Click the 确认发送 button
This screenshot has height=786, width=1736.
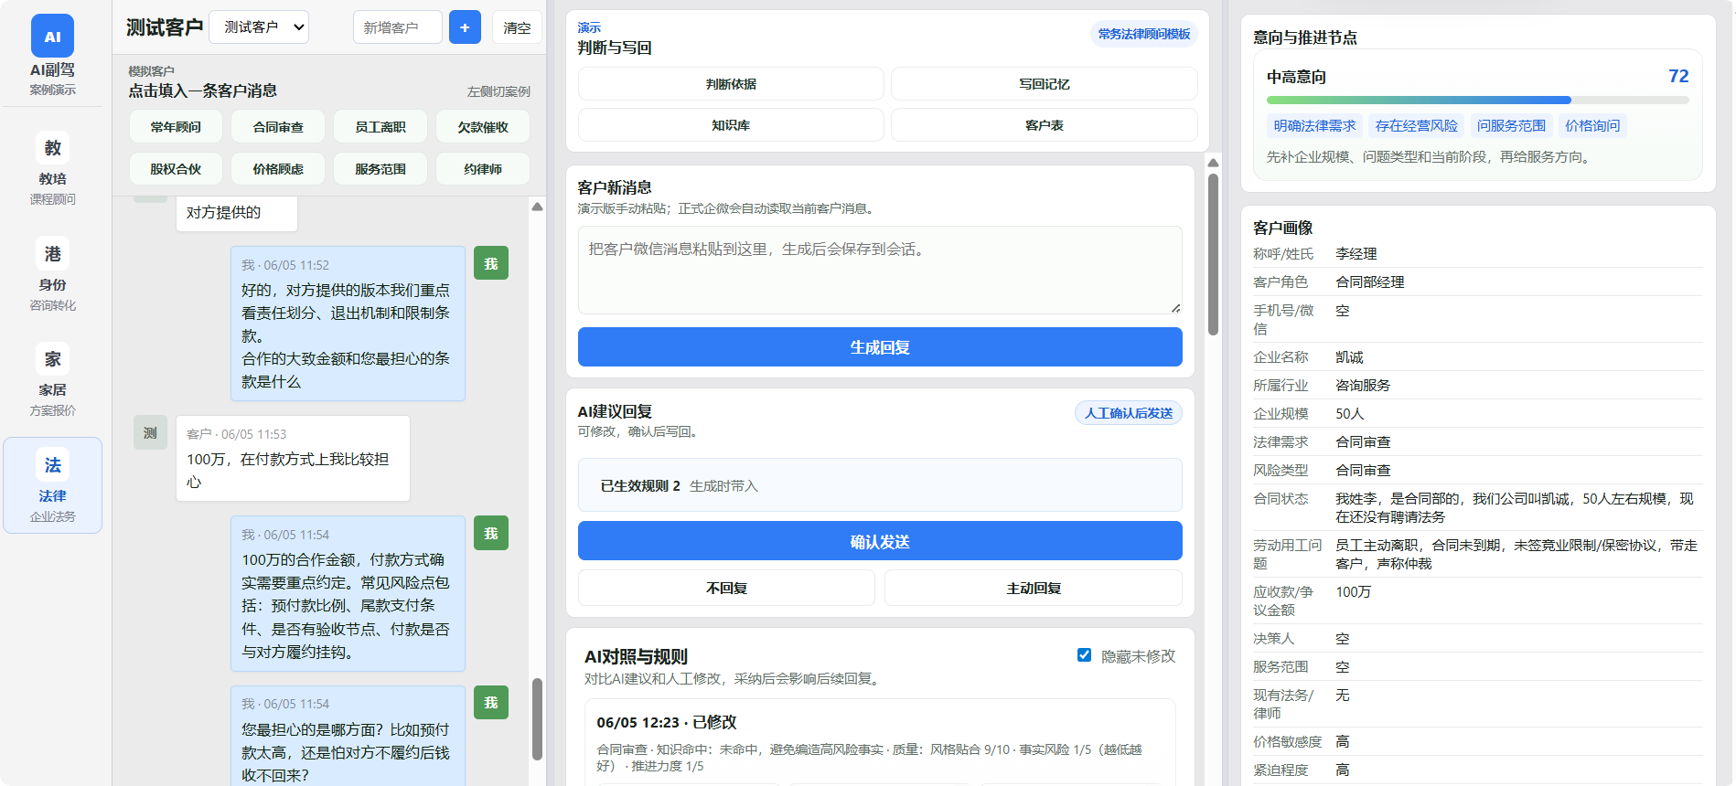(x=880, y=542)
